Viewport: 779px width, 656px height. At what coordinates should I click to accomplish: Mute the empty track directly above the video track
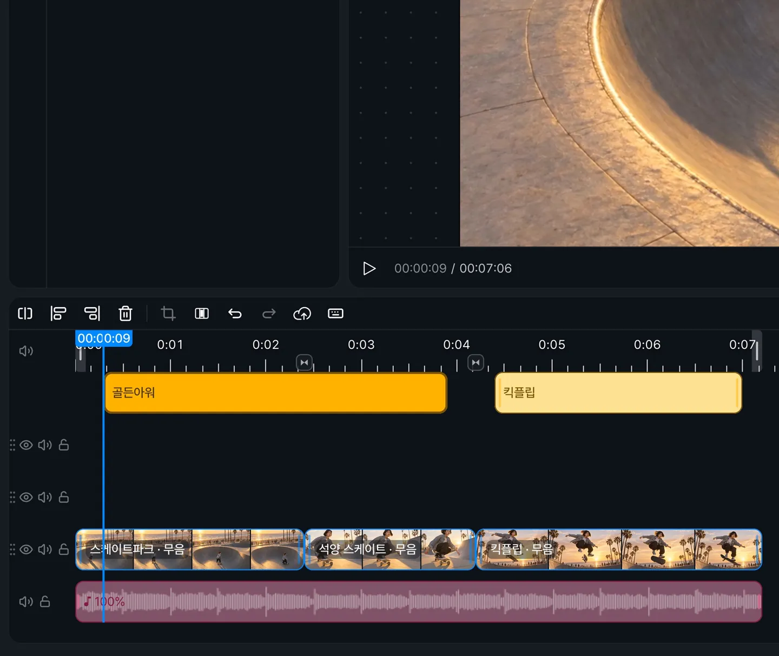click(45, 497)
